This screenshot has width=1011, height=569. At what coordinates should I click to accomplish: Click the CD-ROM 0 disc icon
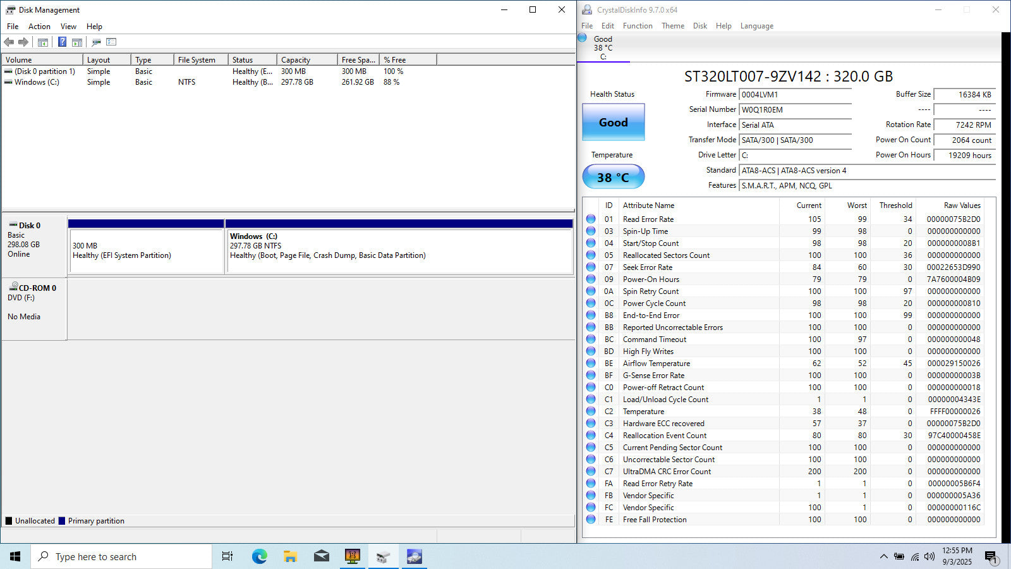coord(13,287)
